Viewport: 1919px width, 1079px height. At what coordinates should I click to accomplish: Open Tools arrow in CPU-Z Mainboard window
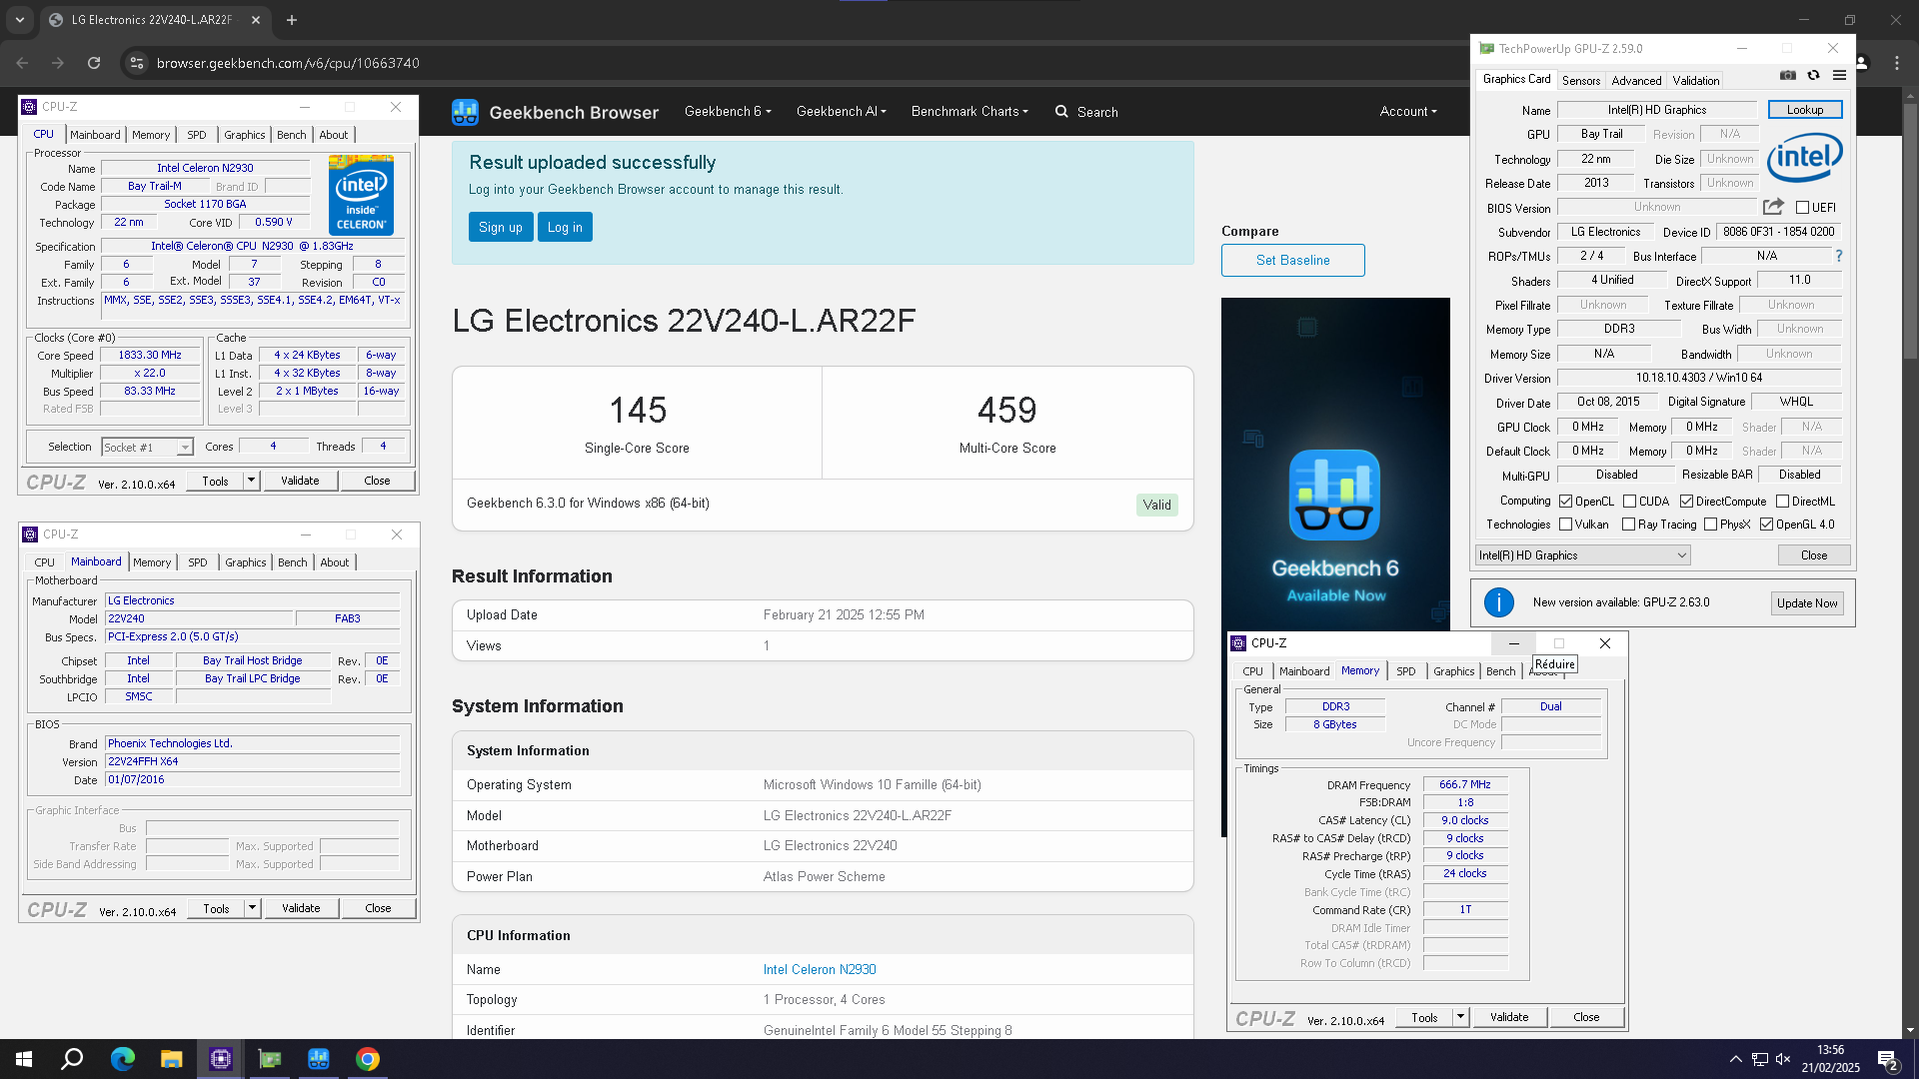click(x=252, y=908)
